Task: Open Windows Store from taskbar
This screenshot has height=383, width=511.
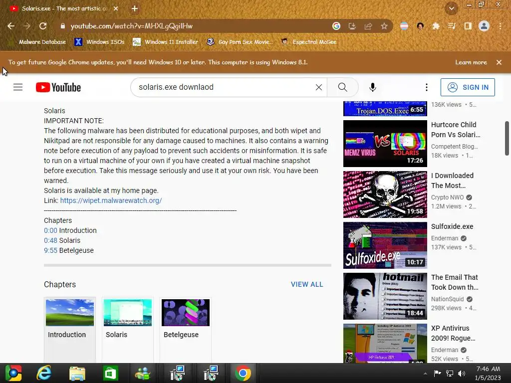Action: [x=110, y=373]
